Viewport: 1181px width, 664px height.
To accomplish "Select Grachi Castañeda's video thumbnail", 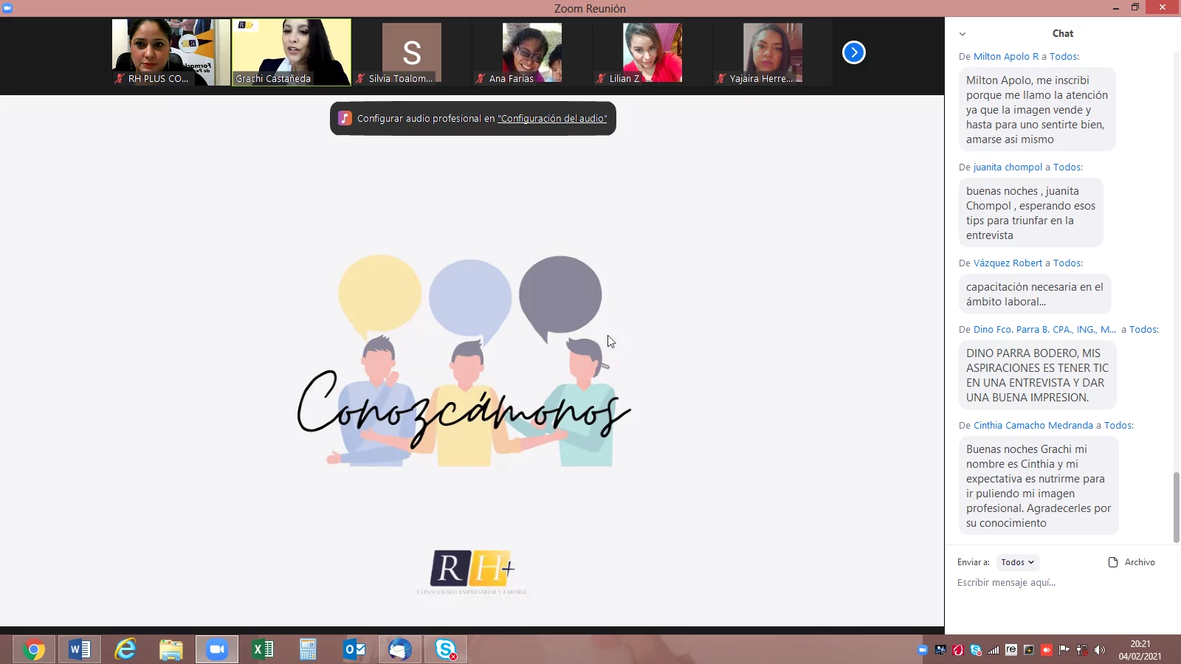I will coord(292,52).
